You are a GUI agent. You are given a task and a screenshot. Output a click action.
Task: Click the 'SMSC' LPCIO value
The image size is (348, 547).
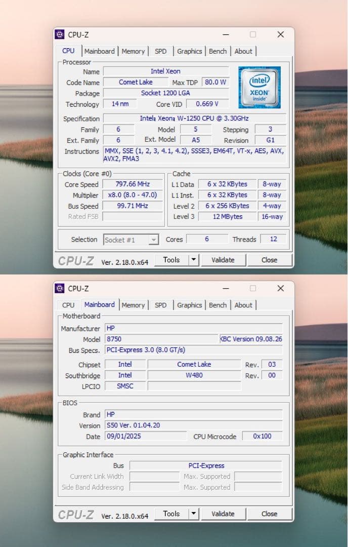pos(125,386)
